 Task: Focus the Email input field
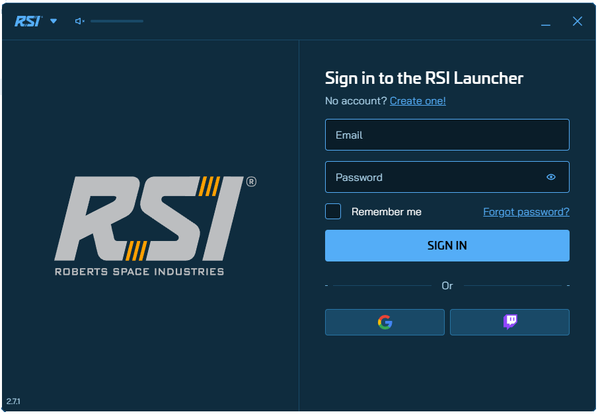[x=447, y=135]
